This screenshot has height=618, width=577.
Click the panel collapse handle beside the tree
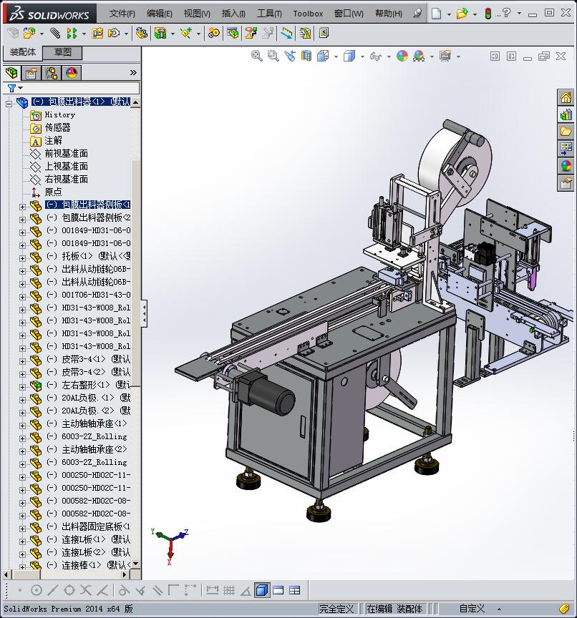coord(145,314)
